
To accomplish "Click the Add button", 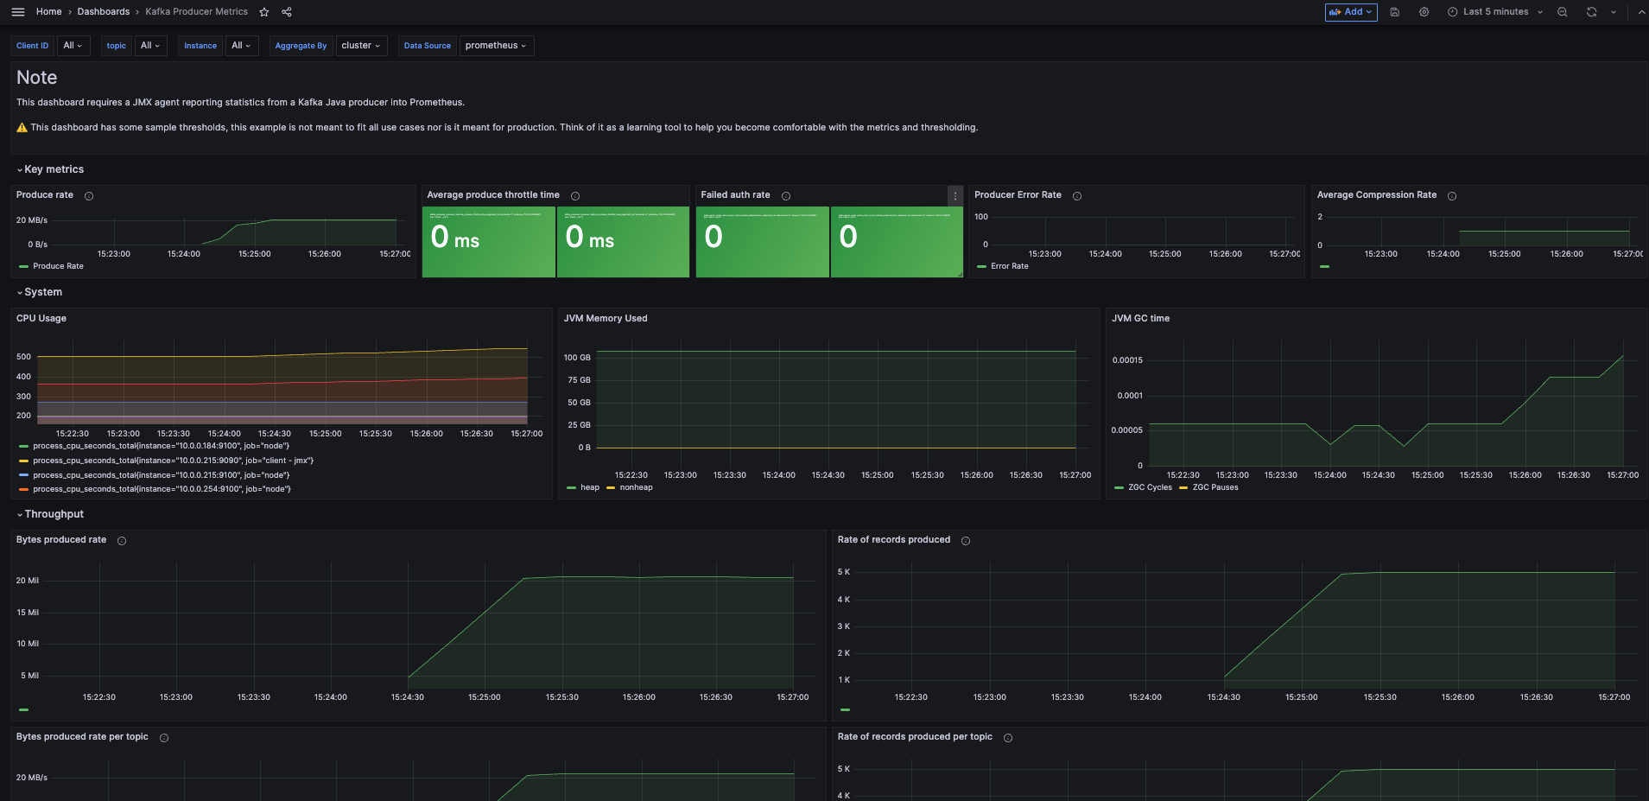I will click(1350, 12).
